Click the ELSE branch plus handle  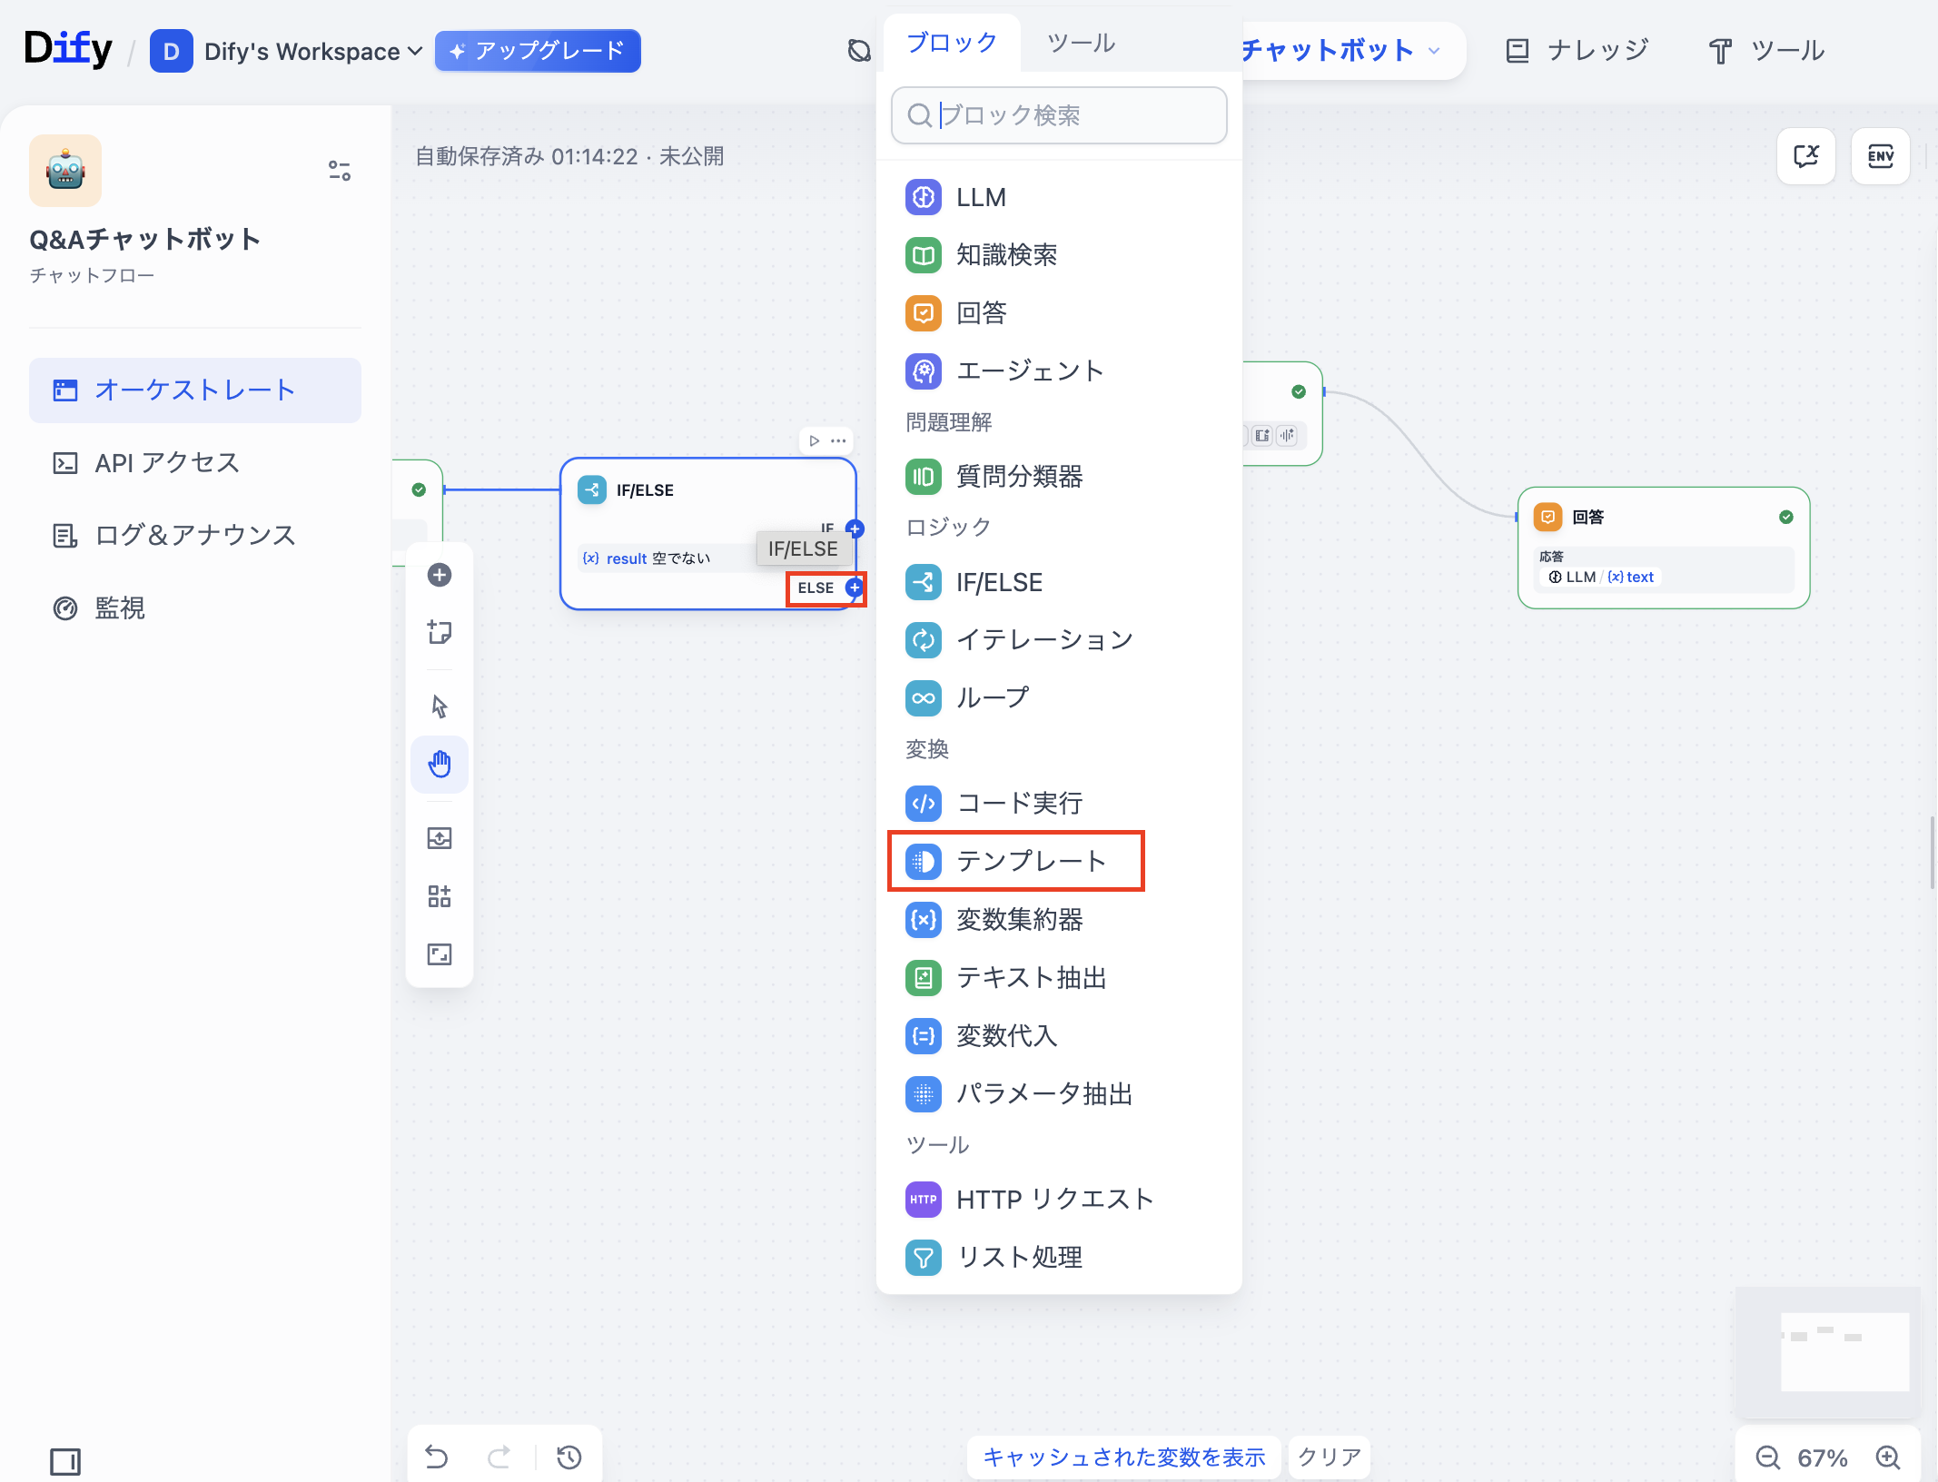click(x=854, y=588)
